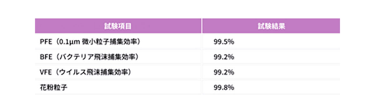Click the 99.8% pollen result value
The image size is (375, 112).
(224, 87)
